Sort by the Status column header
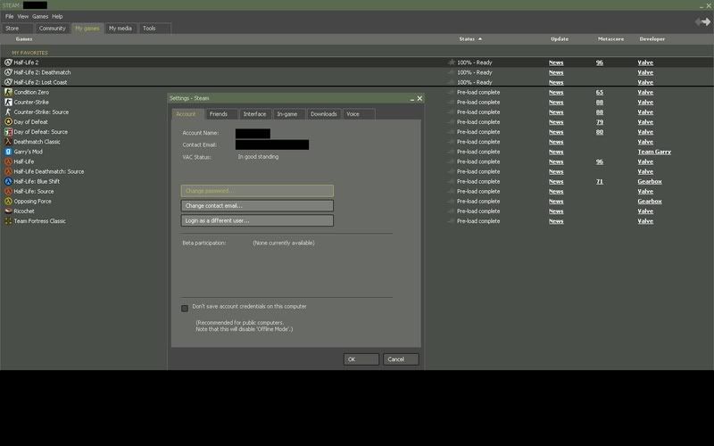 (x=470, y=39)
